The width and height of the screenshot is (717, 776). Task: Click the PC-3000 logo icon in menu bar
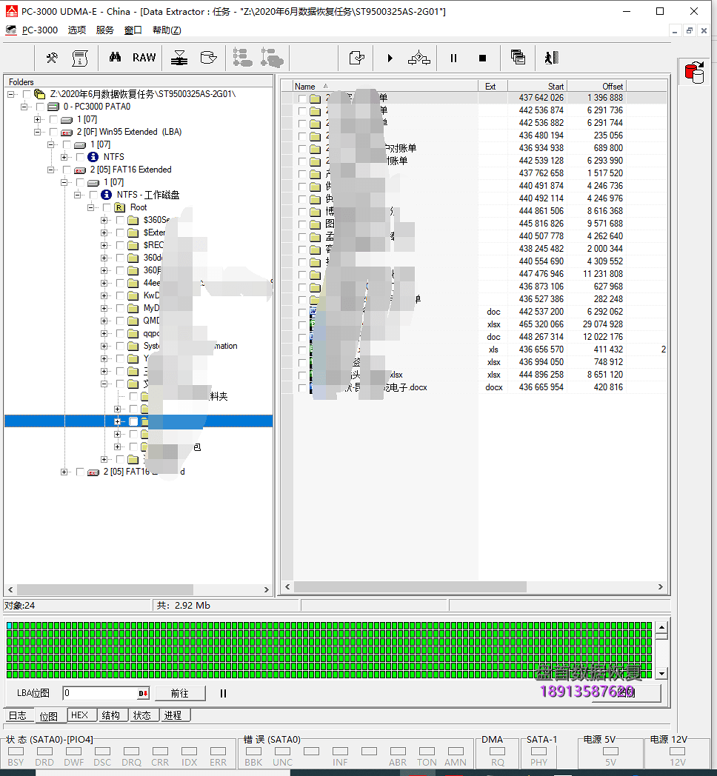pyautogui.click(x=11, y=30)
